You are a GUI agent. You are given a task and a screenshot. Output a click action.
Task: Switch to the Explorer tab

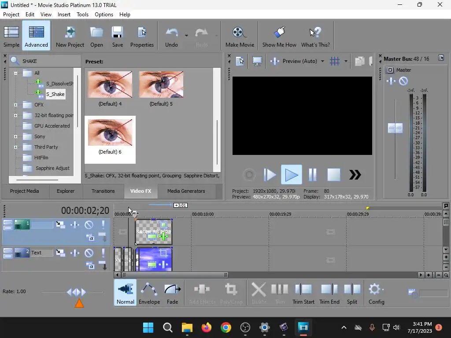pyautogui.click(x=66, y=191)
